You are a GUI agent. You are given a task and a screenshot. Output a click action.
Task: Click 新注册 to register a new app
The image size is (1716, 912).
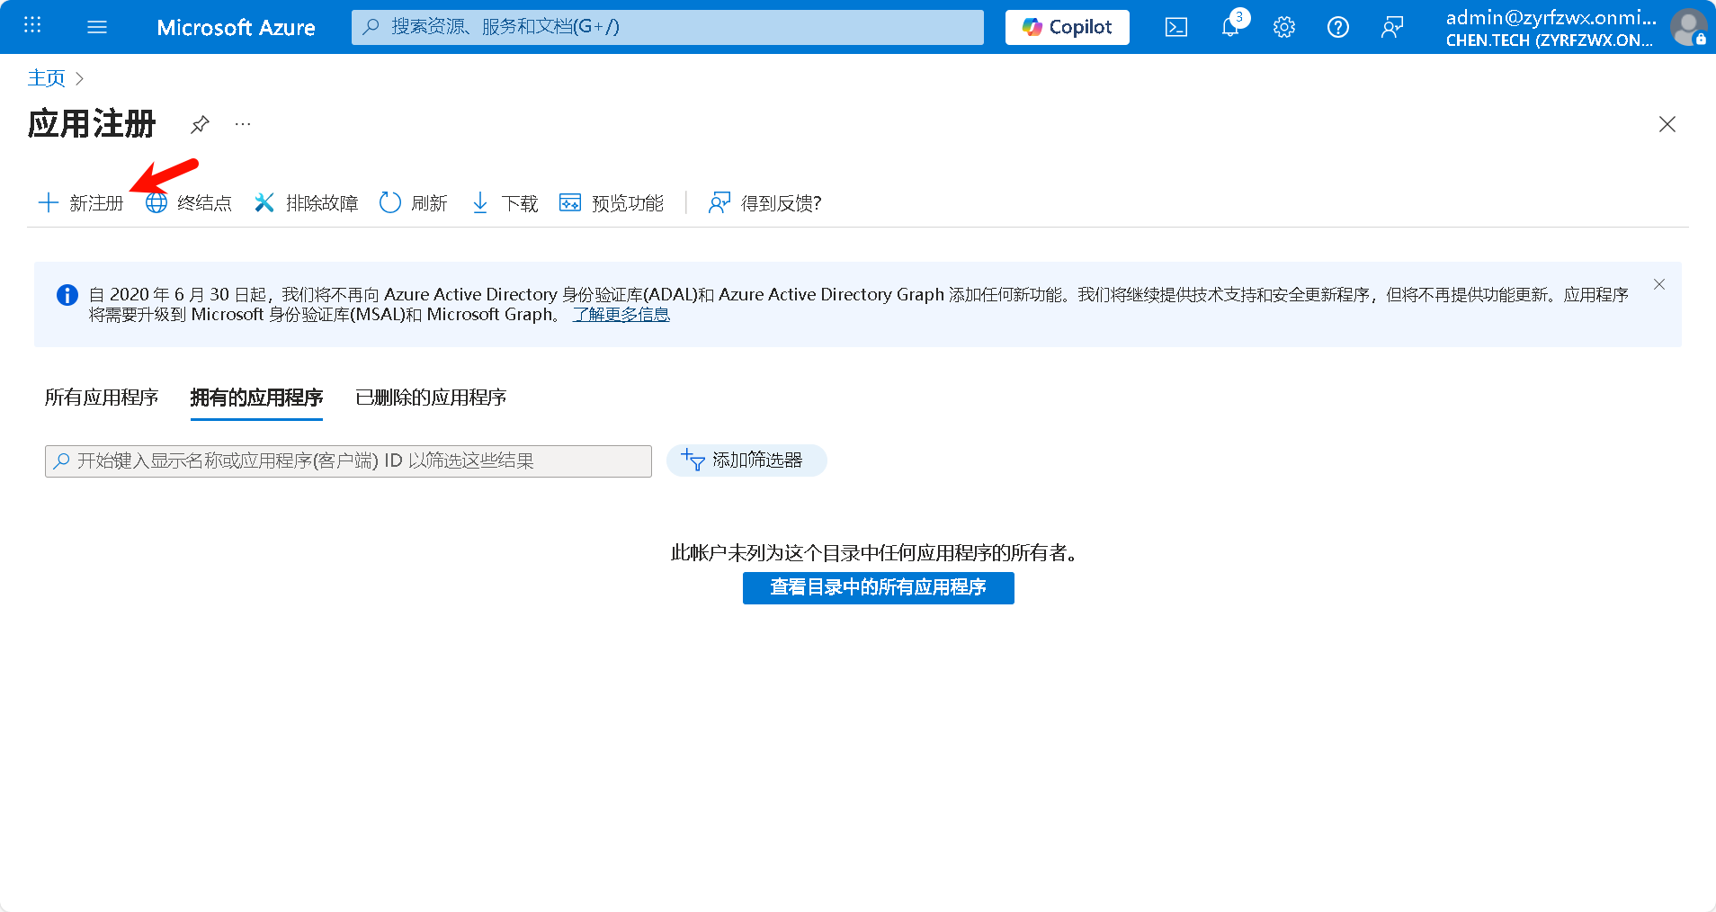[x=81, y=203]
